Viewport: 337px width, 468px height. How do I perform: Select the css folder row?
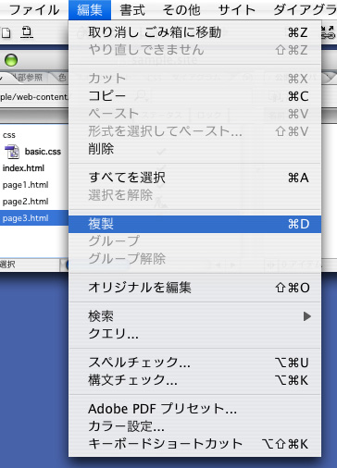9,135
